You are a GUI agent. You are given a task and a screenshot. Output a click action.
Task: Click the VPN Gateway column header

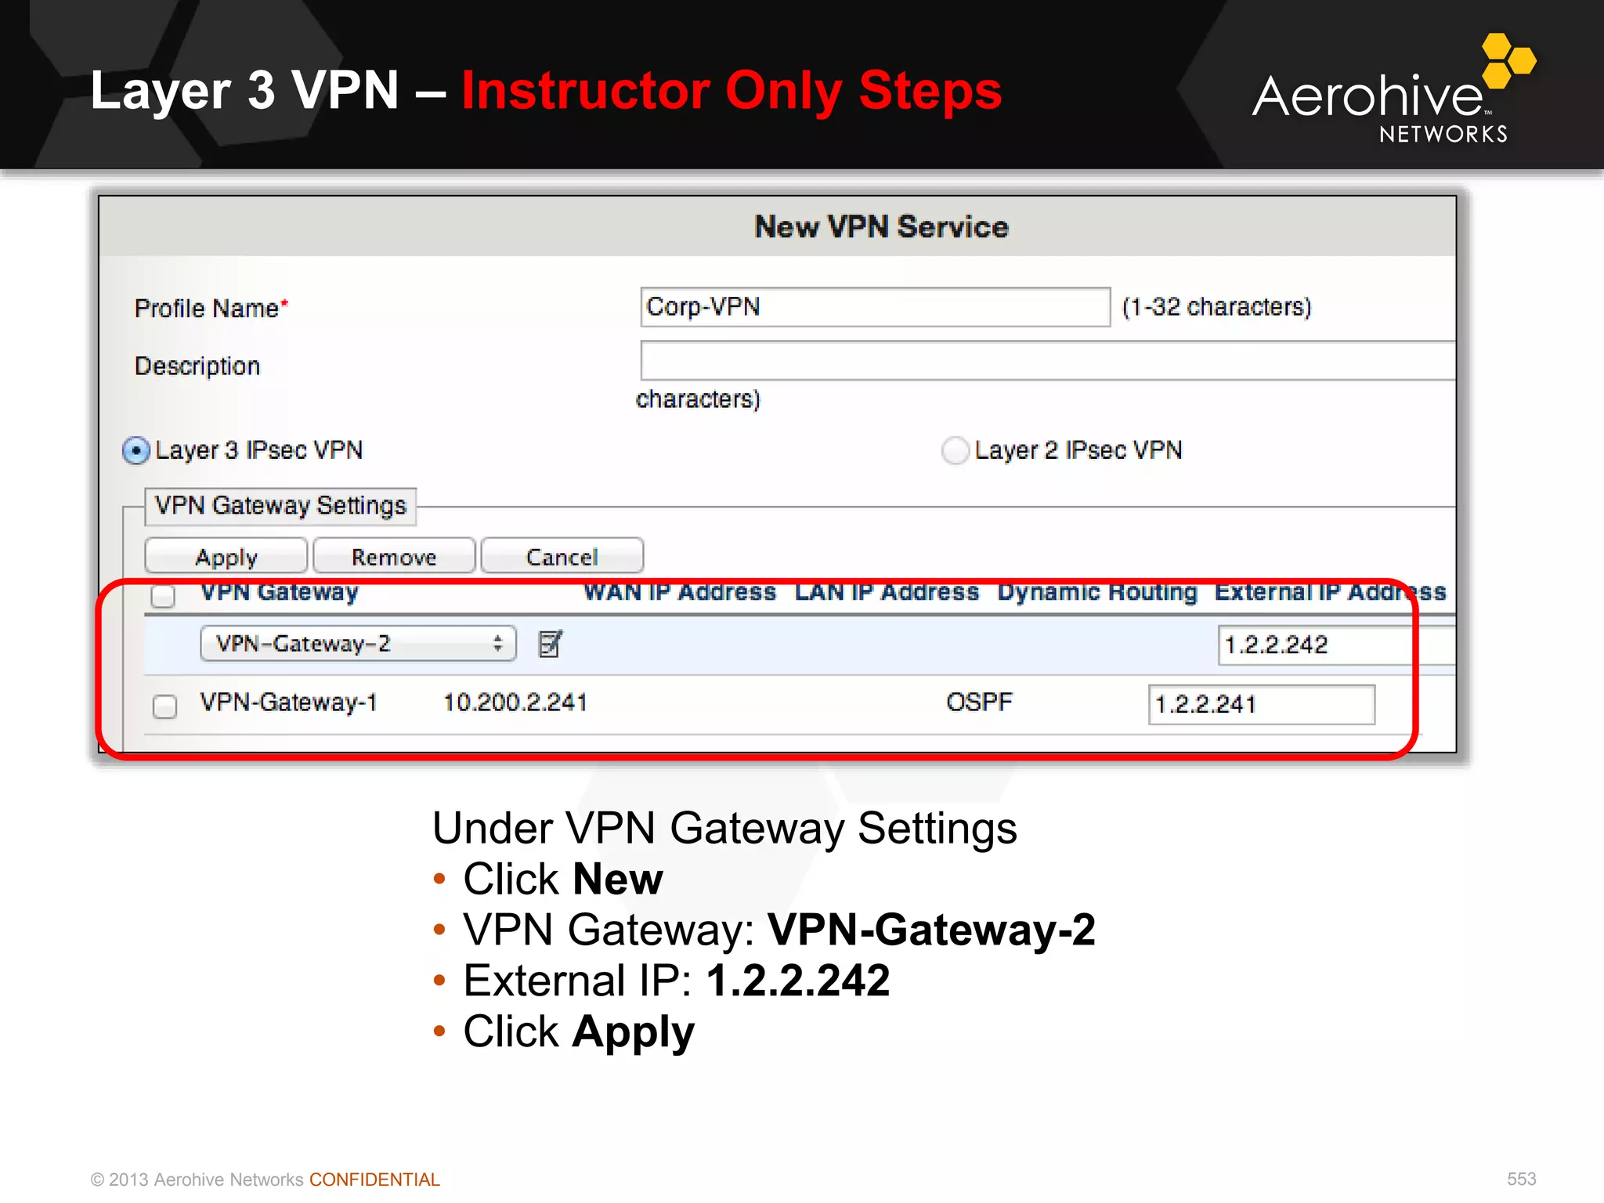click(280, 592)
